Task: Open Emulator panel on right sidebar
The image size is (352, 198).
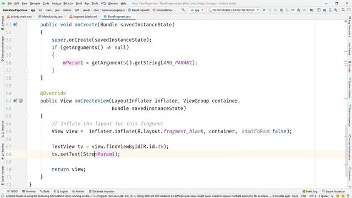Action: pos(350,174)
